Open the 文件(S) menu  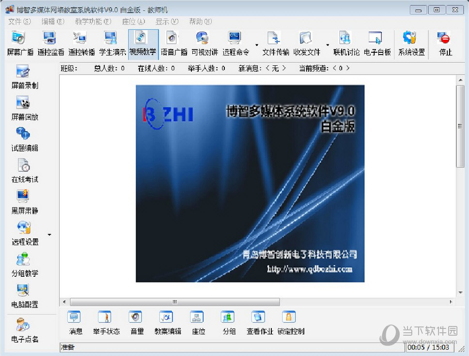(19, 21)
